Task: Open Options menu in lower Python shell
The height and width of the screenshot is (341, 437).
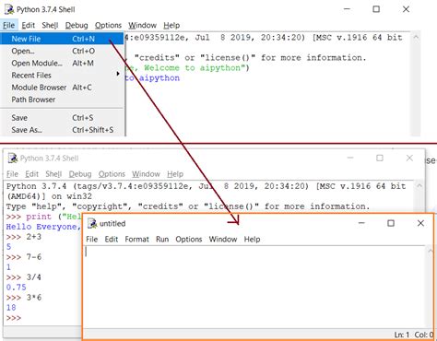Action: click(x=112, y=174)
